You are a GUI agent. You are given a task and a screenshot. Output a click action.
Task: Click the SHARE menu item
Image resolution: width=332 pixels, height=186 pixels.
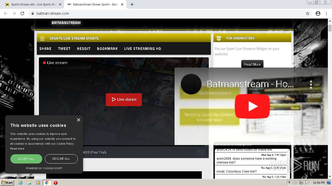[x=45, y=49]
